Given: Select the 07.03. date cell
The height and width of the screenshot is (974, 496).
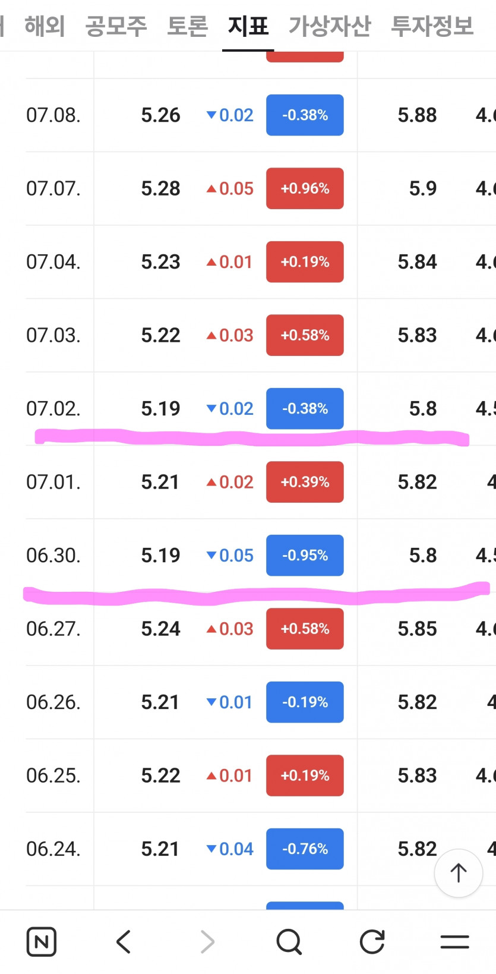Looking at the screenshot, I should (x=53, y=335).
